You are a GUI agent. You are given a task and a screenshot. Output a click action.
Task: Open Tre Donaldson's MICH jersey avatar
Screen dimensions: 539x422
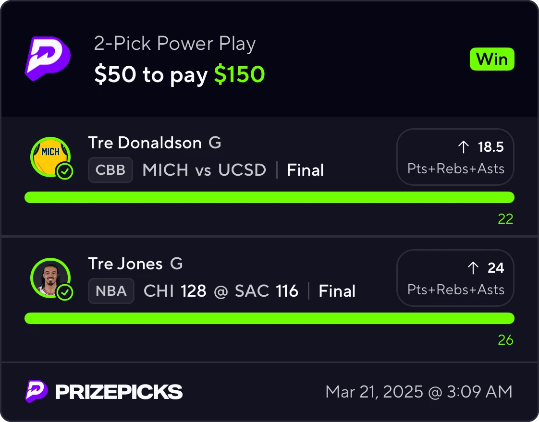pyautogui.click(x=50, y=157)
